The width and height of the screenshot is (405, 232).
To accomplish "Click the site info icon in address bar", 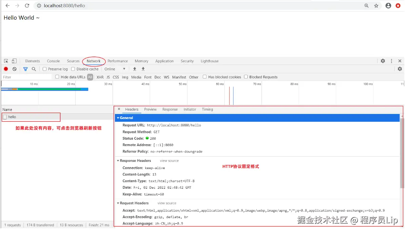I will click(39, 6).
